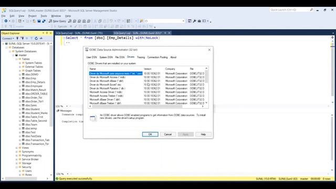The height and width of the screenshot is (189, 336).
Task: Click the Toolbox icon in toolbar
Action: (x=199, y=21)
